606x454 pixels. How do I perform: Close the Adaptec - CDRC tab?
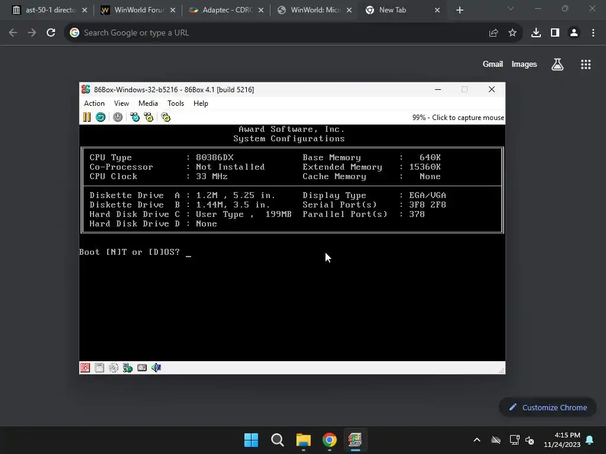tap(261, 10)
